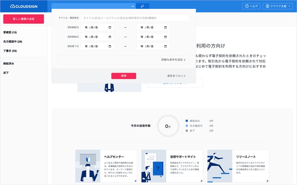Click the magnifying glass search button
This screenshot has height=185, width=297.
(142, 6)
